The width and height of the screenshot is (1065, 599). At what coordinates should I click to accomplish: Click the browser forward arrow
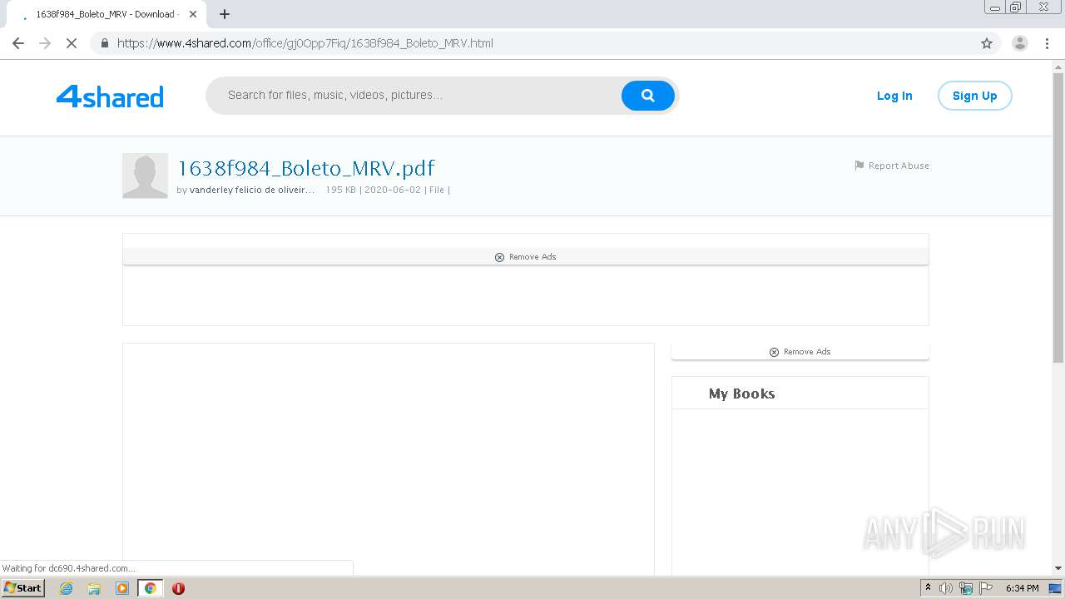pyautogui.click(x=45, y=43)
